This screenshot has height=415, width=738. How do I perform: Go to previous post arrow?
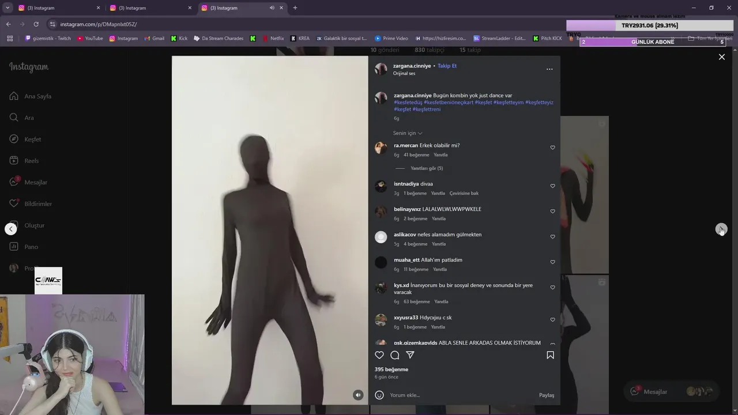[x=11, y=229]
